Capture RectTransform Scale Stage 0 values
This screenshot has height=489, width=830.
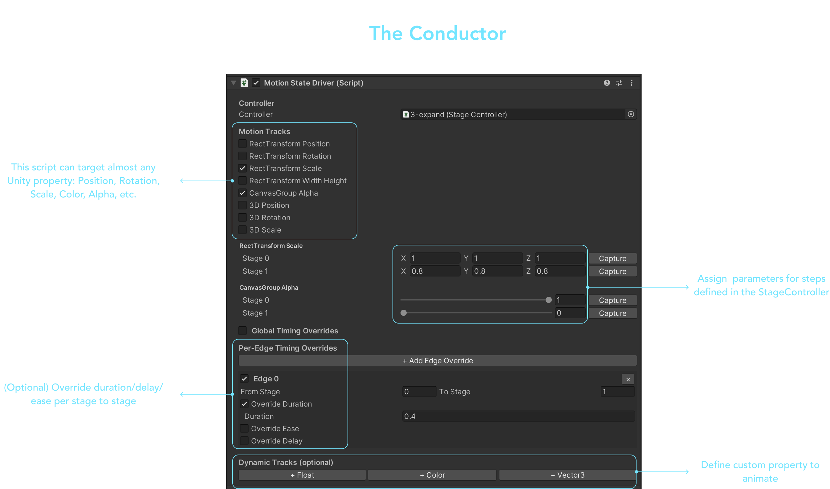[612, 258]
